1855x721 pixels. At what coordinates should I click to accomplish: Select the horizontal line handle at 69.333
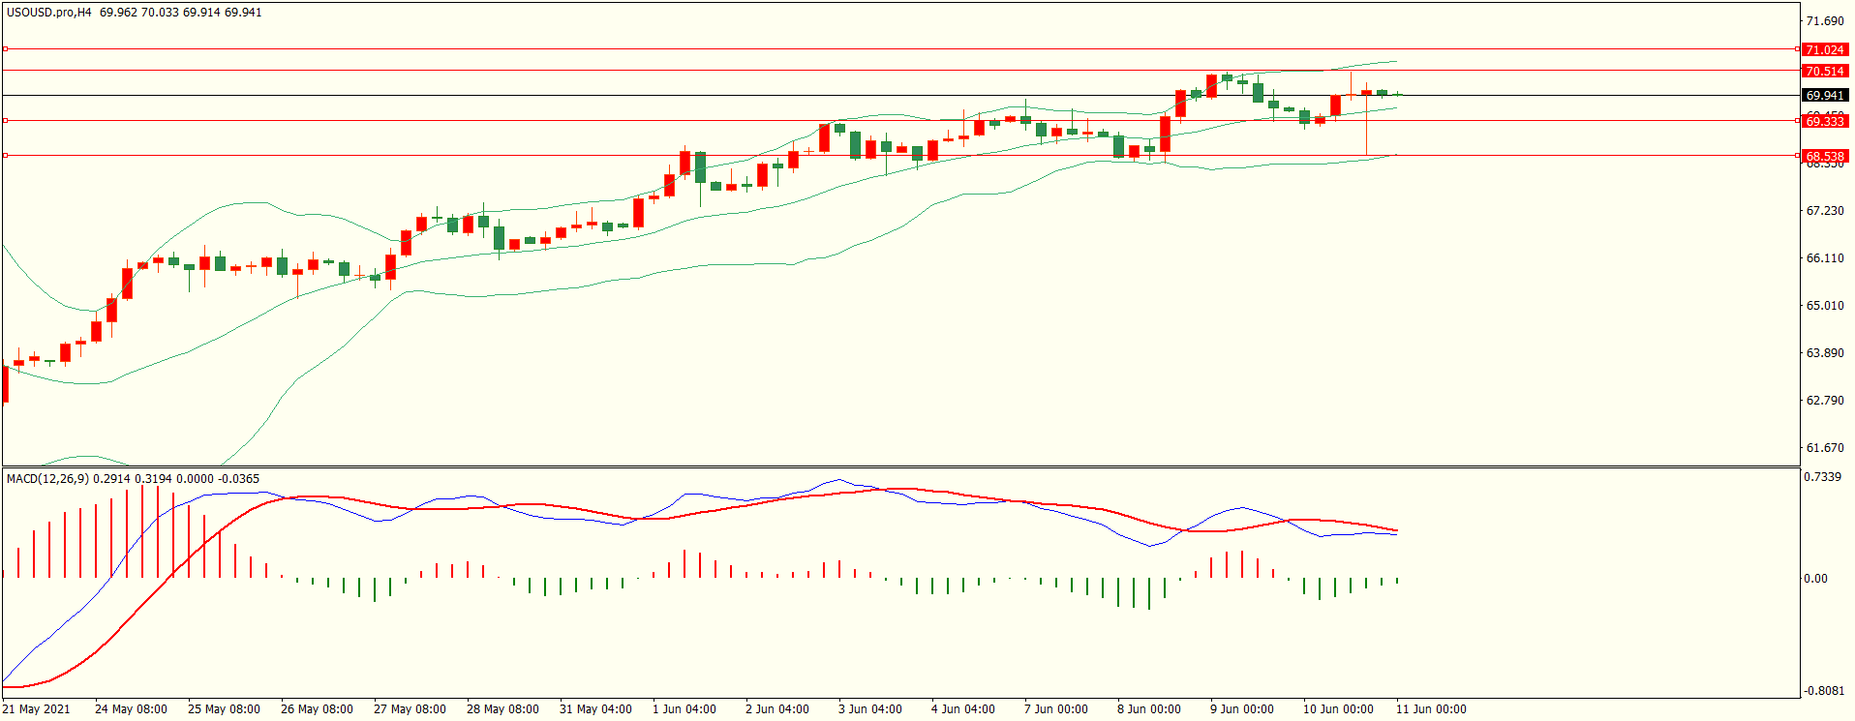(x=5, y=120)
